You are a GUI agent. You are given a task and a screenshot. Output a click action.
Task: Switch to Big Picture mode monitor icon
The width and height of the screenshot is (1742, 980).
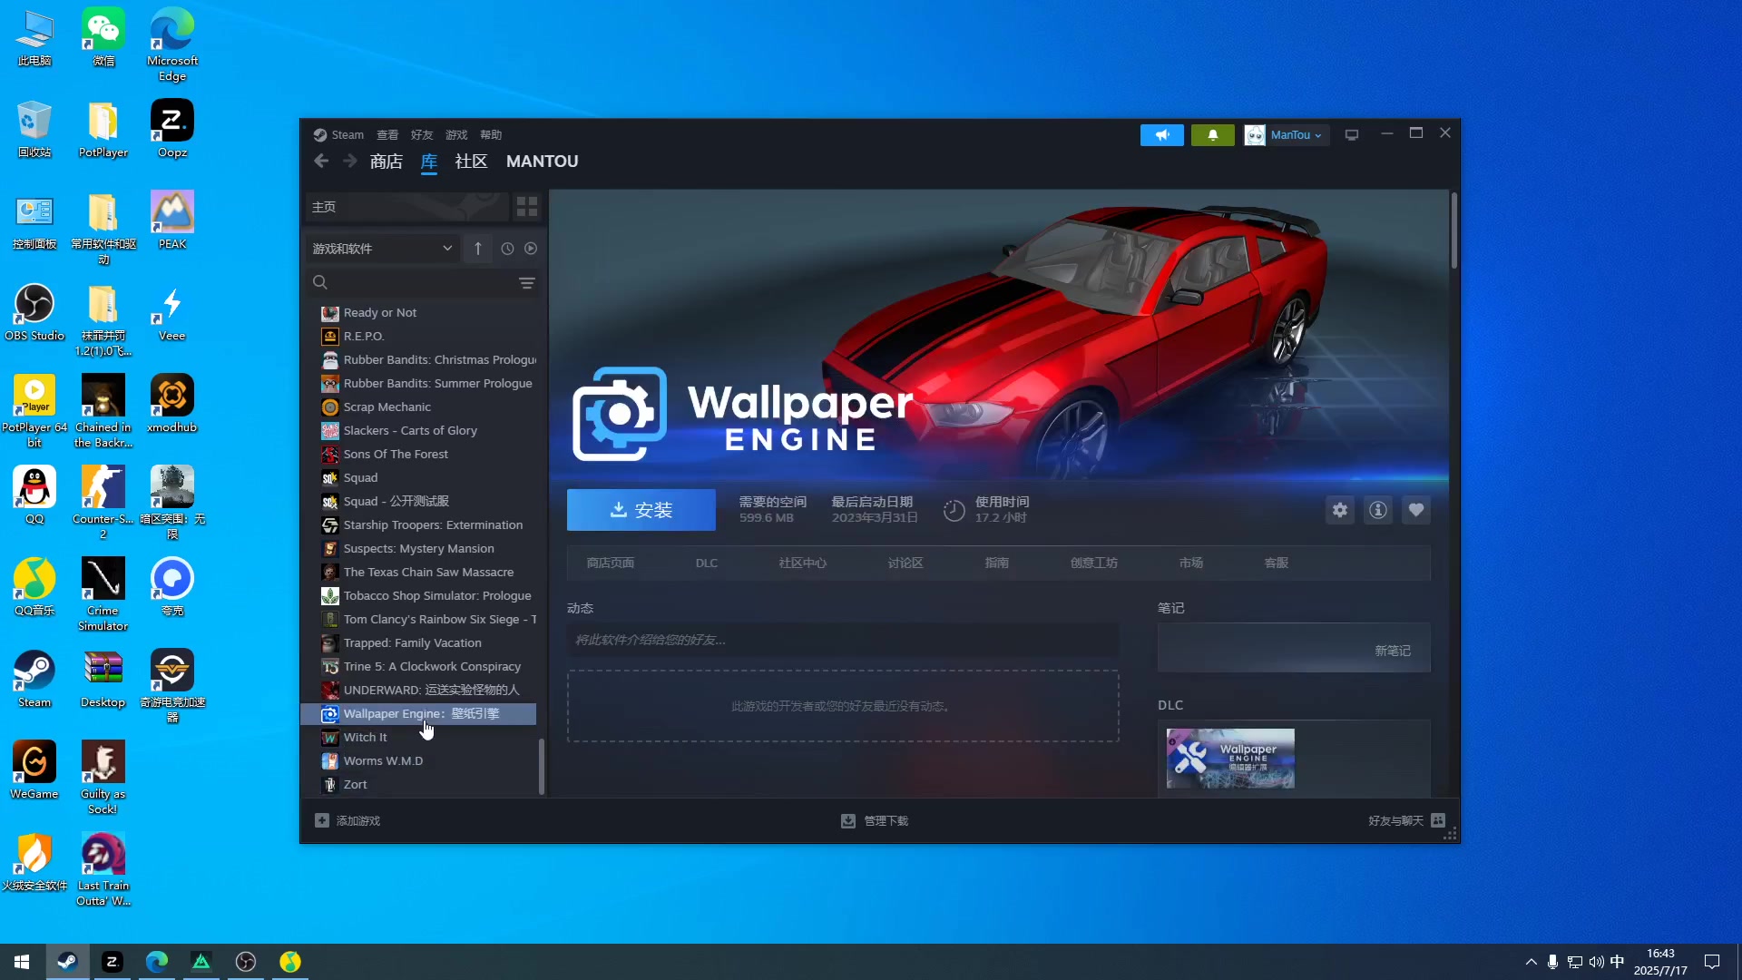coord(1352,135)
